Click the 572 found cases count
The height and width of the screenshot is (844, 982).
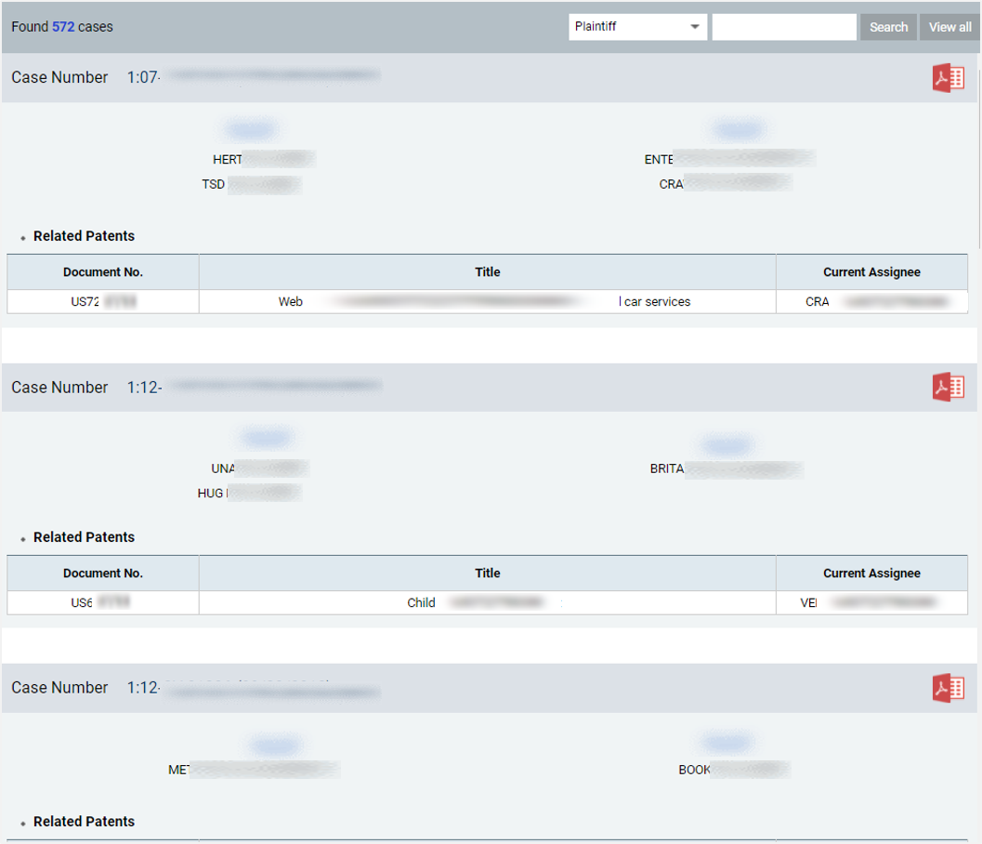pyautogui.click(x=63, y=27)
